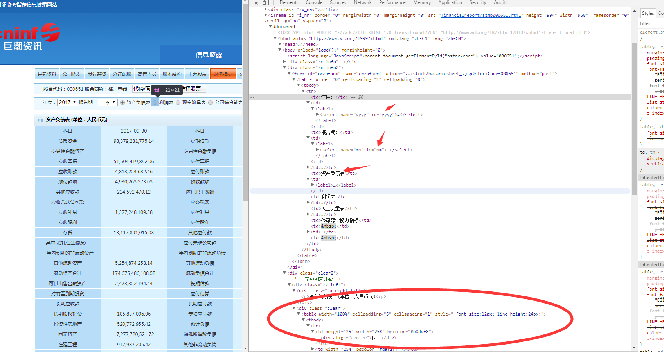This screenshot has height=352, width=664.
Task: Open the 财务指标 highlighted tab
Action: point(223,74)
